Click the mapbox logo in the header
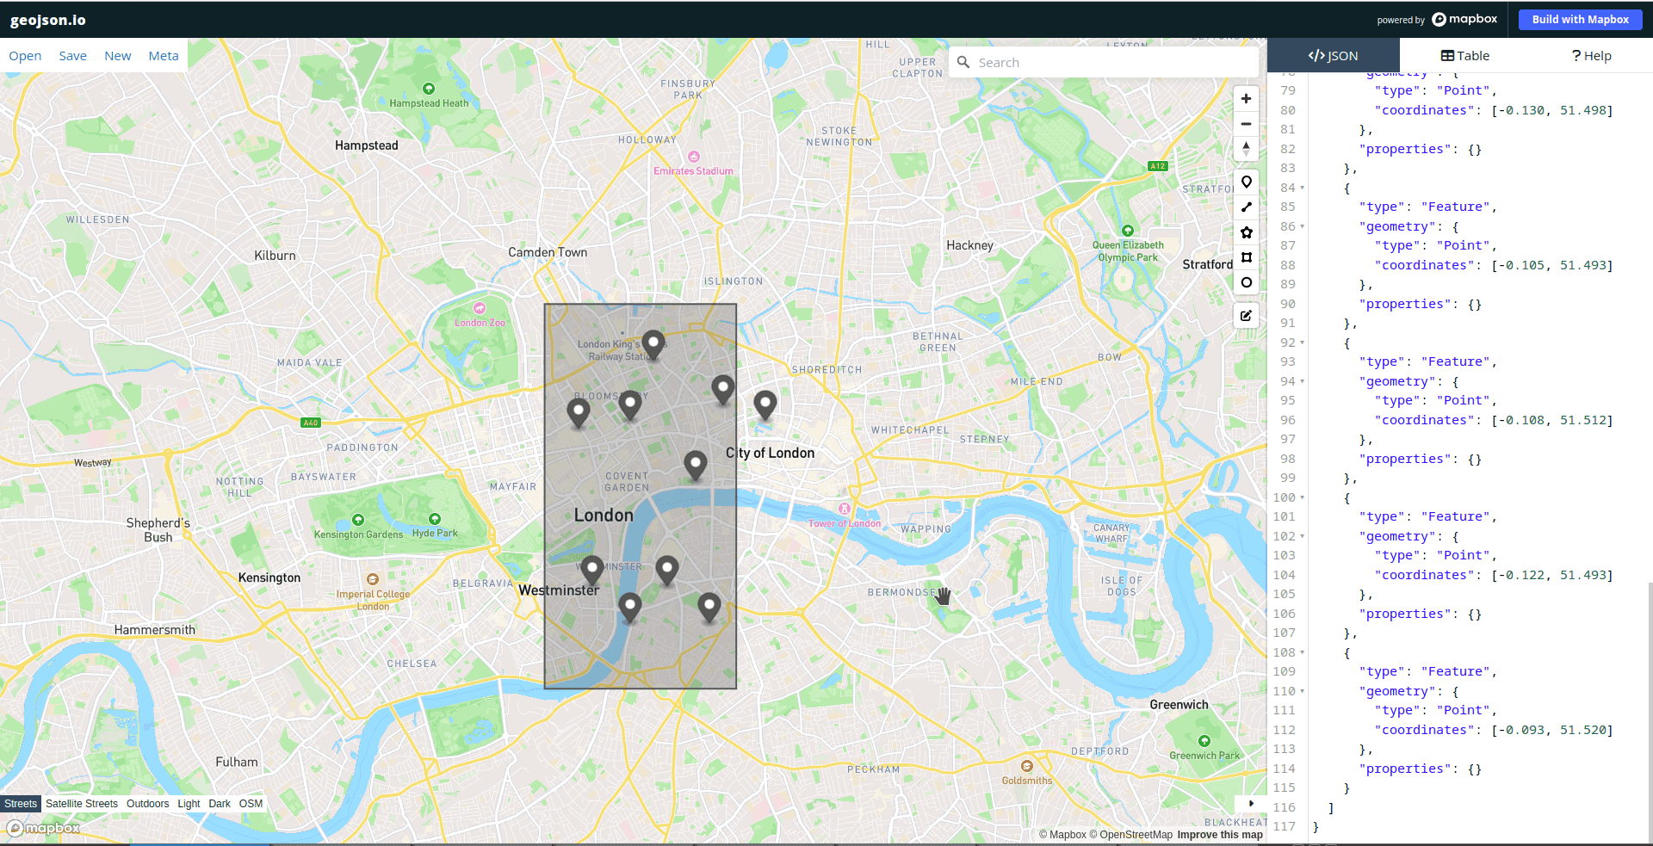The height and width of the screenshot is (846, 1653). coord(1464,19)
